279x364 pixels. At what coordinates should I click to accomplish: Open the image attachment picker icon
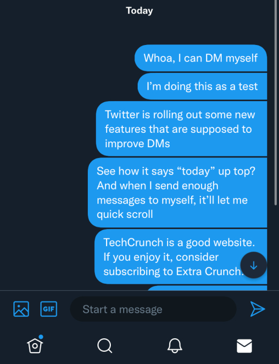(21, 309)
